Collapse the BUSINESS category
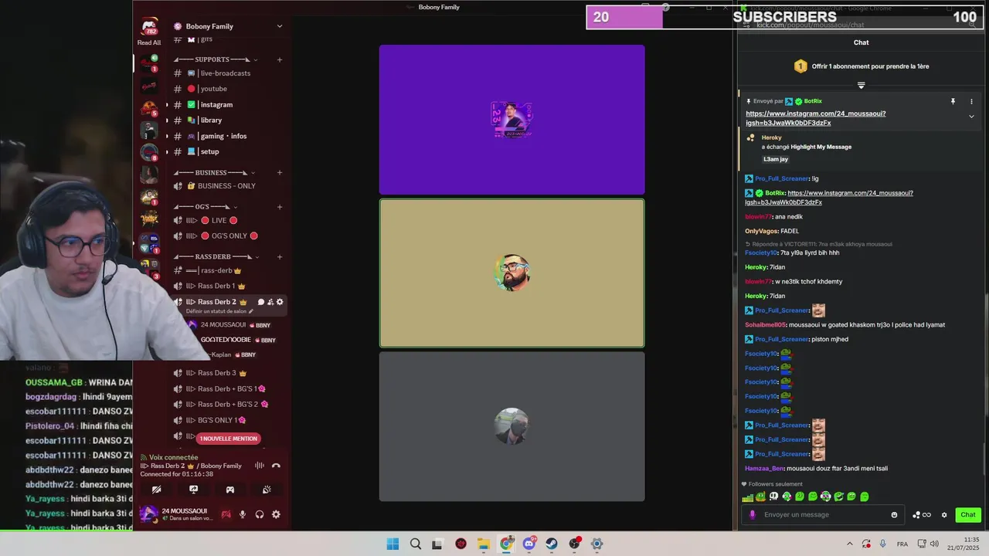The image size is (989, 556). tap(215, 172)
